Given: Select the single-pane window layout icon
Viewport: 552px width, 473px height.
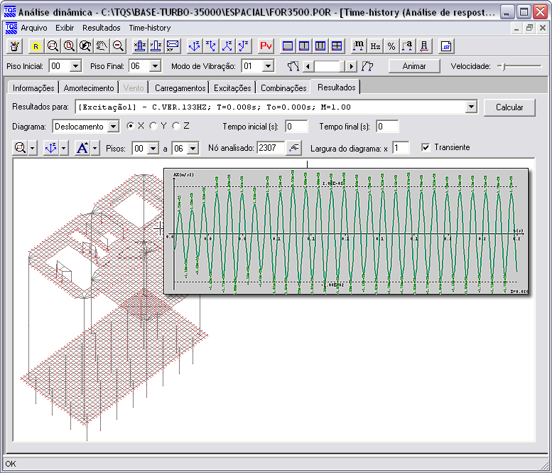Looking at the screenshot, I should click(x=288, y=46).
